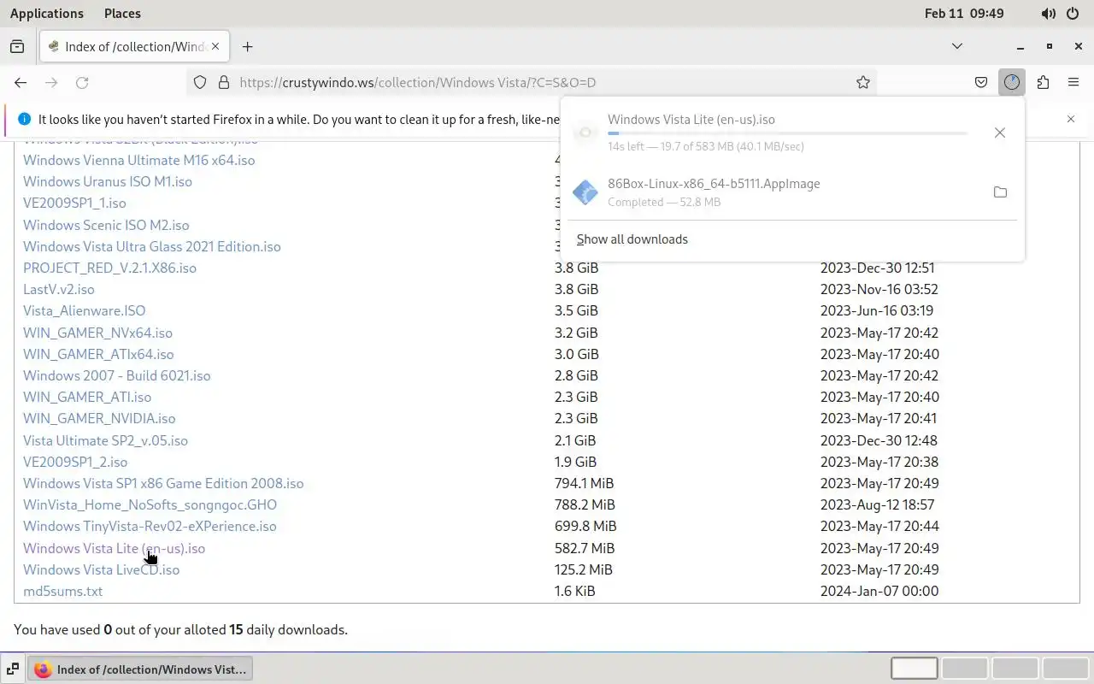
Task: Download PROJECT_RED_V.2.1.X86.iso
Action: pyautogui.click(x=109, y=268)
